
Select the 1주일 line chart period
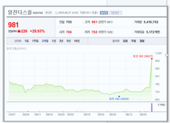point(35,41)
